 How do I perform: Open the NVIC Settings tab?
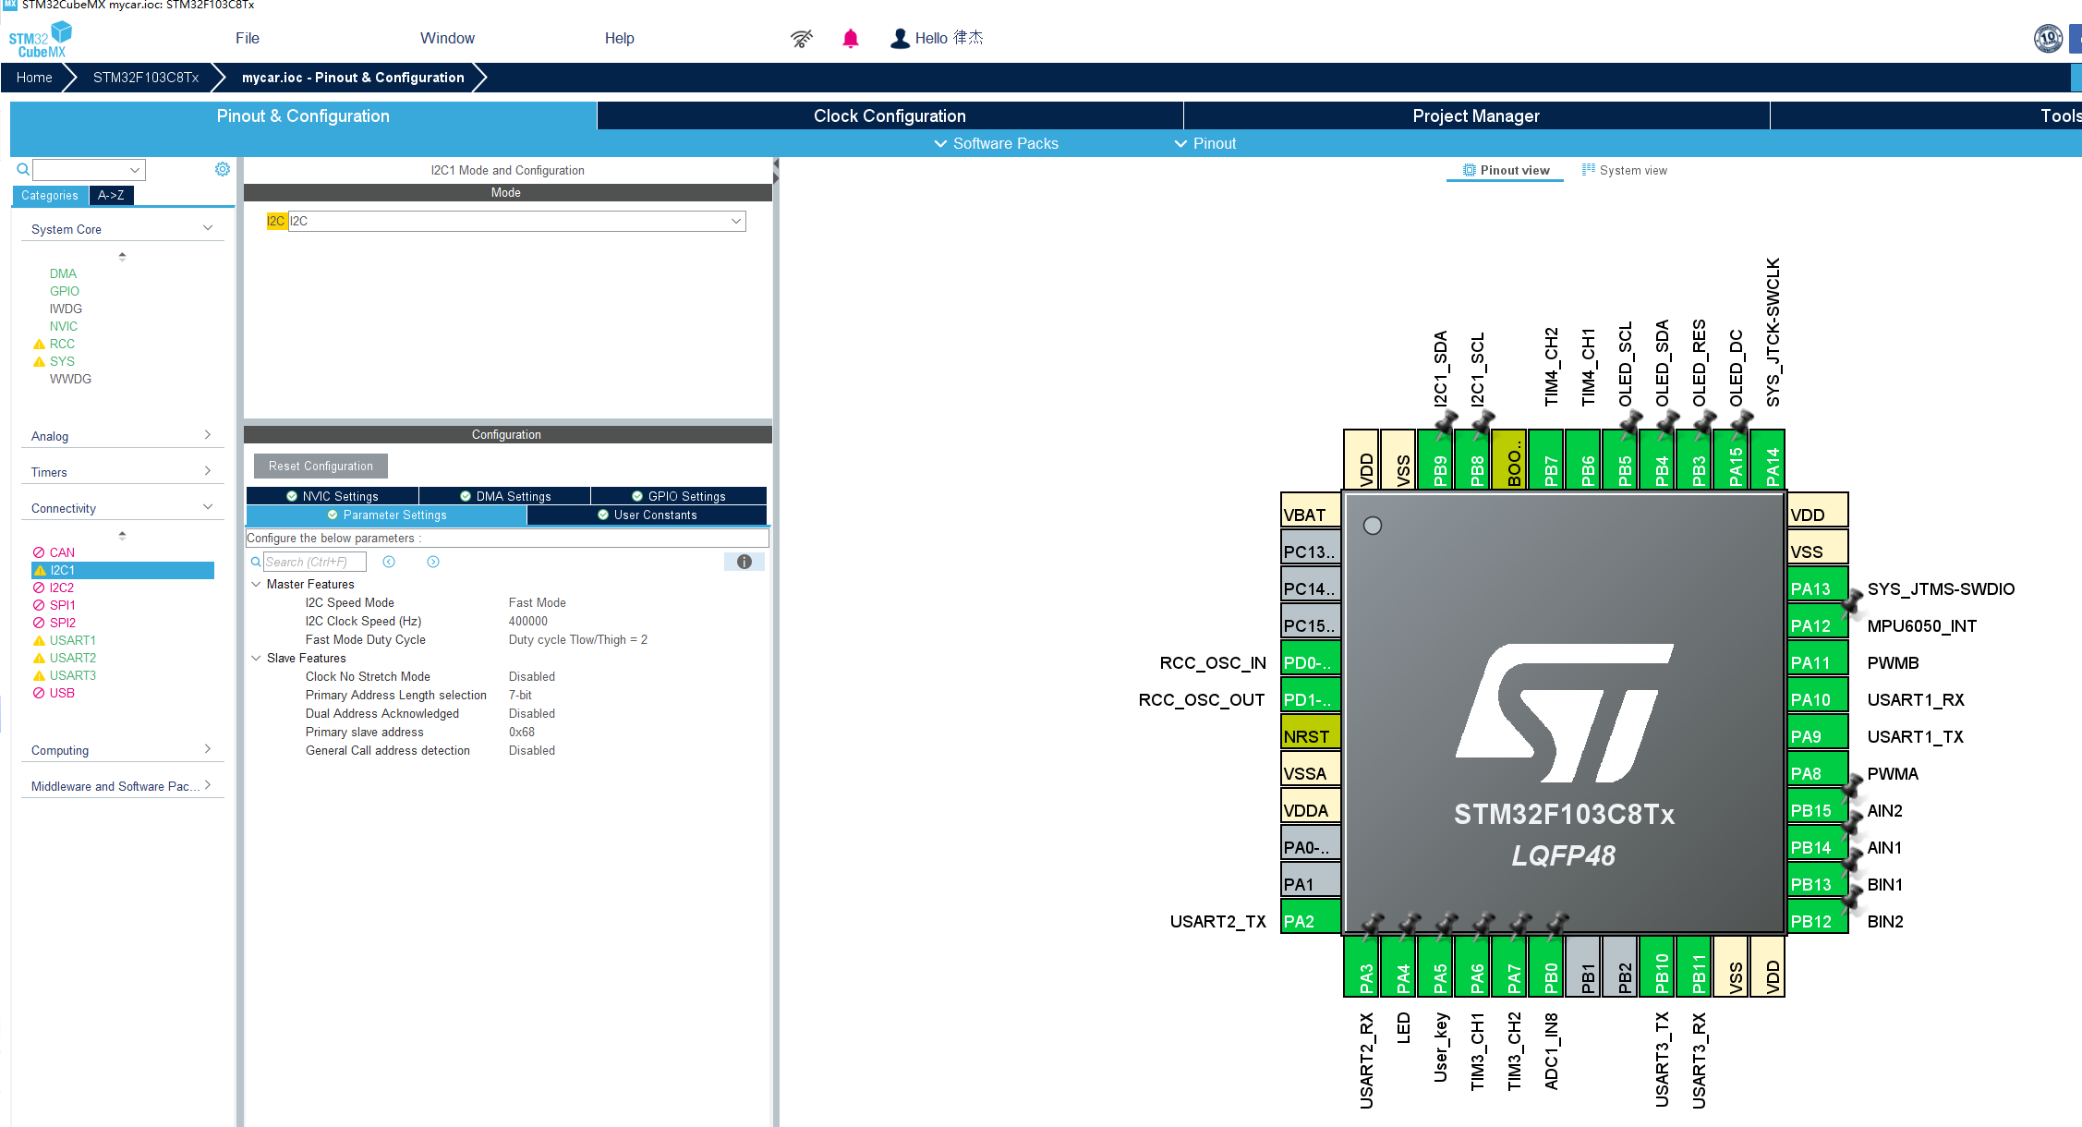333,496
